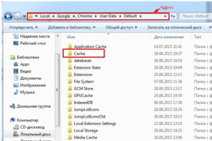Select the Extensions folder icon
Image resolution: width=212 pixels, height=141 pixels.
(x=70, y=75)
